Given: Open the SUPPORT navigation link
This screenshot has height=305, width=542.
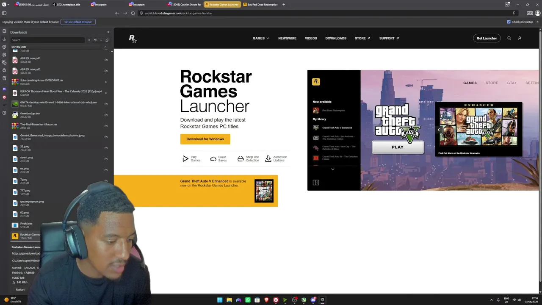Looking at the screenshot, I should coord(389,38).
